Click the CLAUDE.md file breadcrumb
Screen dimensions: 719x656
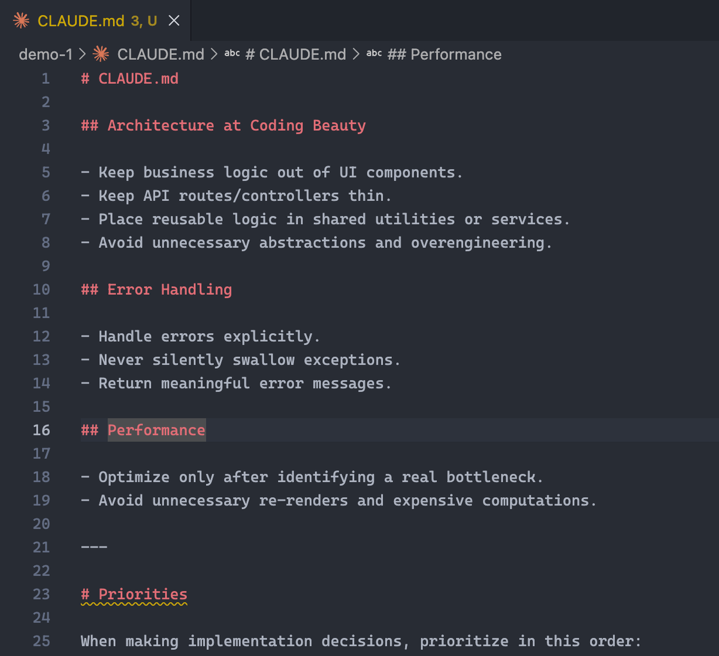click(x=161, y=55)
